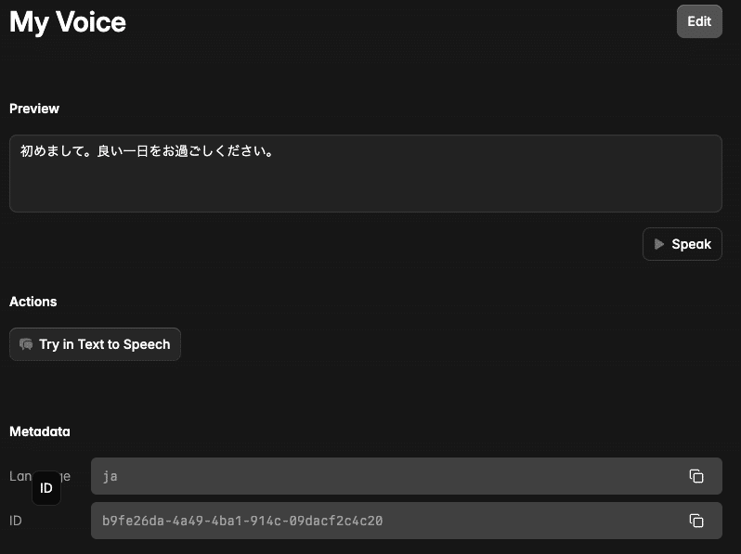Click the ID tooltip badge
Screen dimensions: 741x554
(x=46, y=488)
